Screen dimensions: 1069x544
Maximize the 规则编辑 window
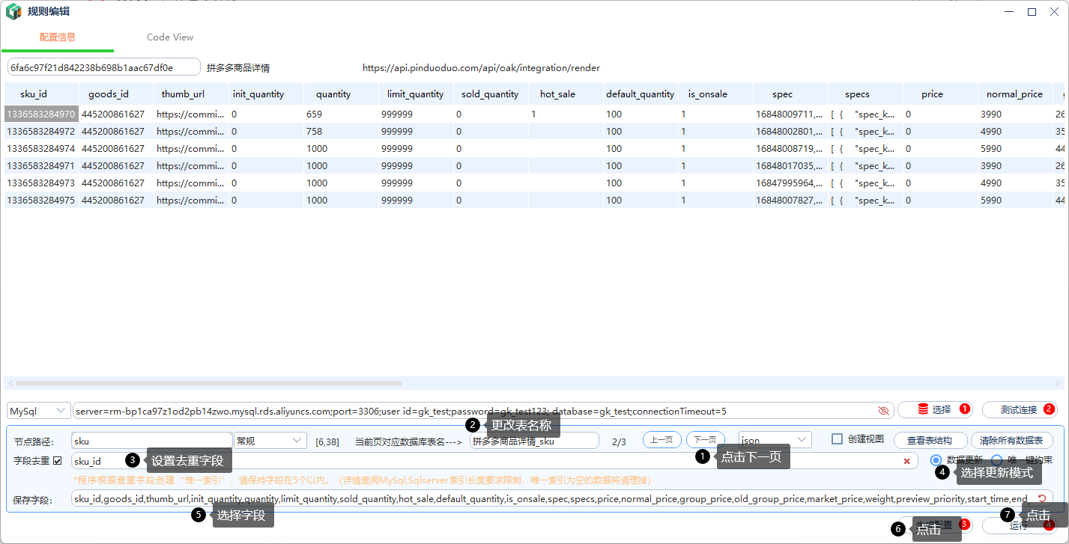click(x=1032, y=12)
